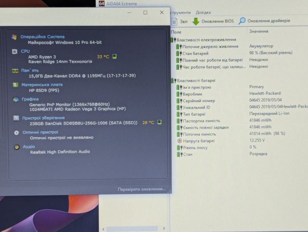
Task: Click the battery icon beside Рівень зносу
Action: point(179,148)
